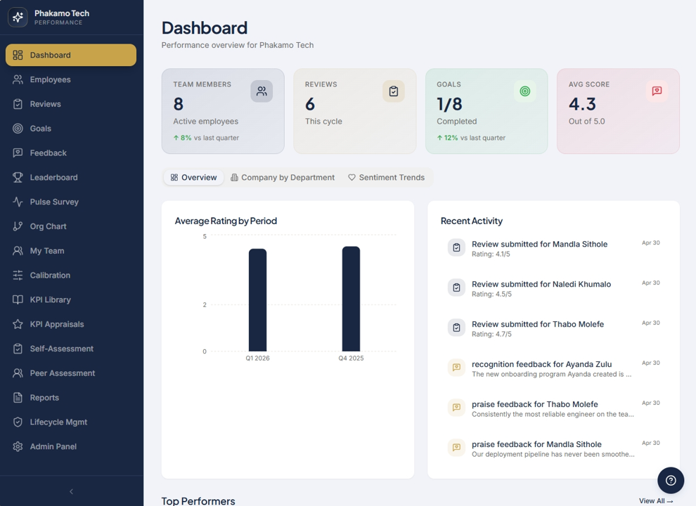Viewport: 696px width, 506px height.
Task: Click the Team Members card people icon
Action: [x=262, y=91]
